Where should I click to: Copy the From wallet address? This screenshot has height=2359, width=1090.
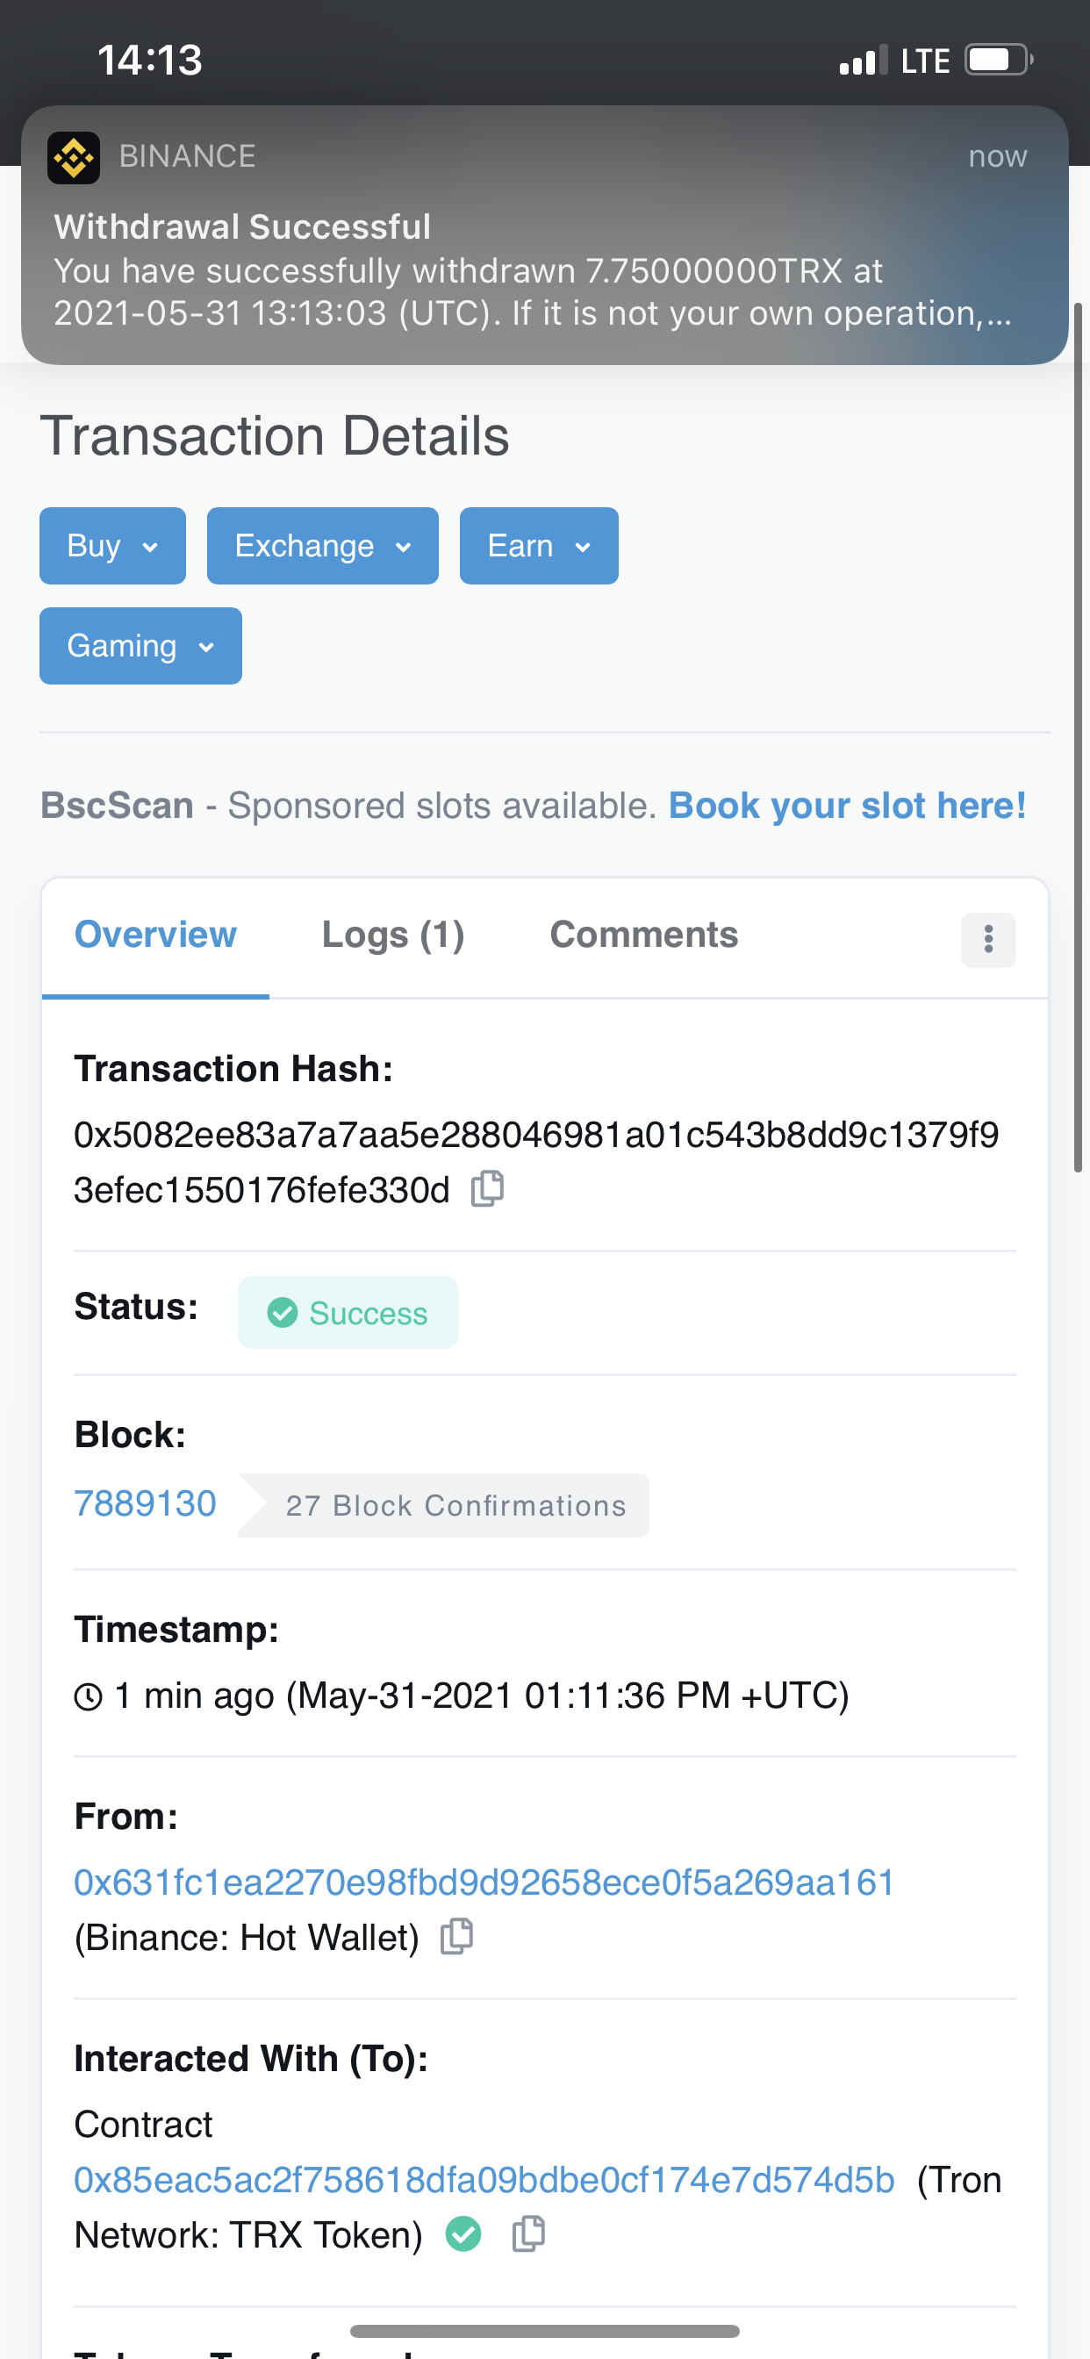[x=456, y=1937]
